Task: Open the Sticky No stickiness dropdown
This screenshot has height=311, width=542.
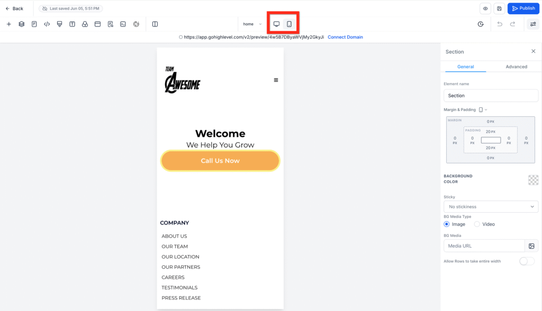Action: pos(491,207)
